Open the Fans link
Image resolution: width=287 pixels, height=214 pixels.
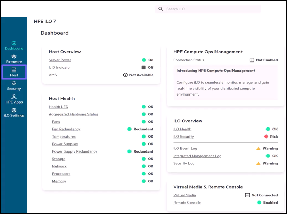tap(56, 122)
